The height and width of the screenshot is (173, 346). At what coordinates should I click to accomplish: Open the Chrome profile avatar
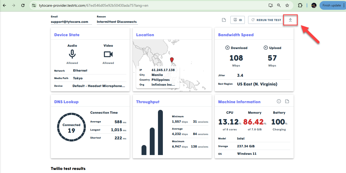coord(314,5)
